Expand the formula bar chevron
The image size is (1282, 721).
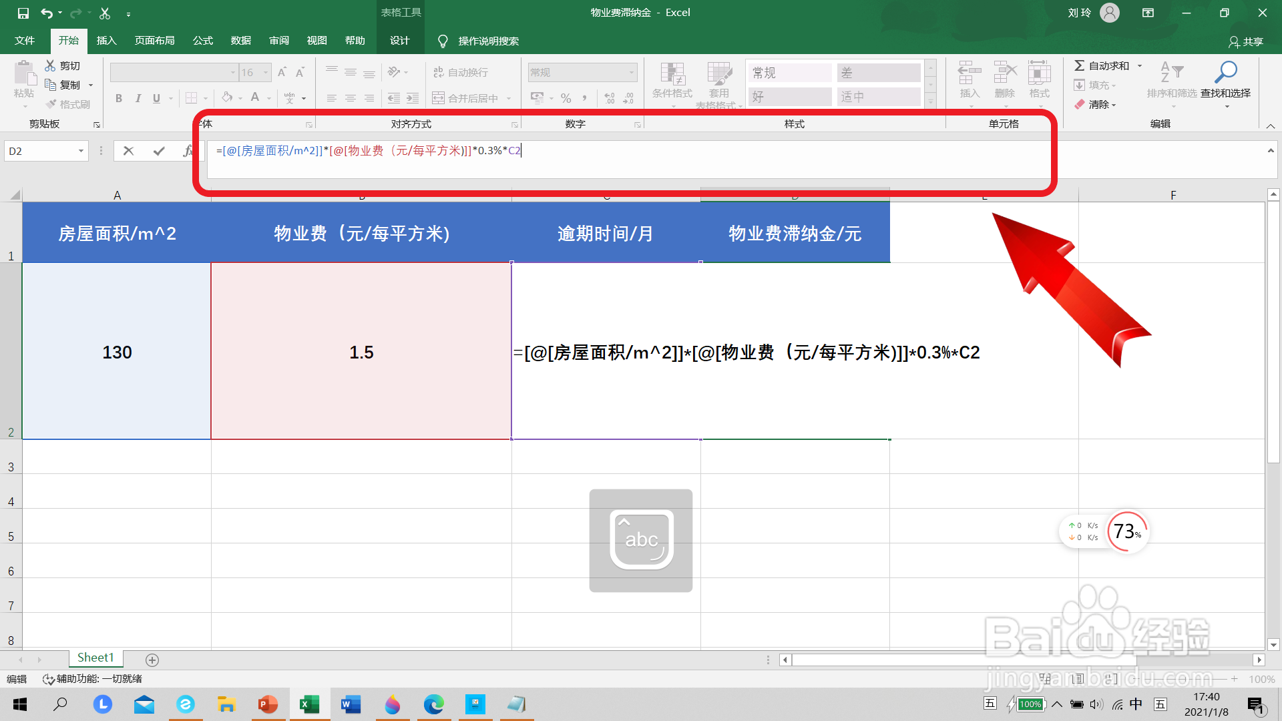click(x=1270, y=151)
